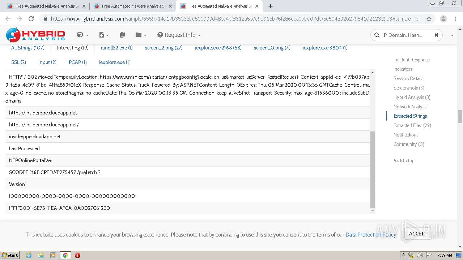The image size is (463, 260).
Task: Go to Extracted Files (29) section
Action: 412,125
